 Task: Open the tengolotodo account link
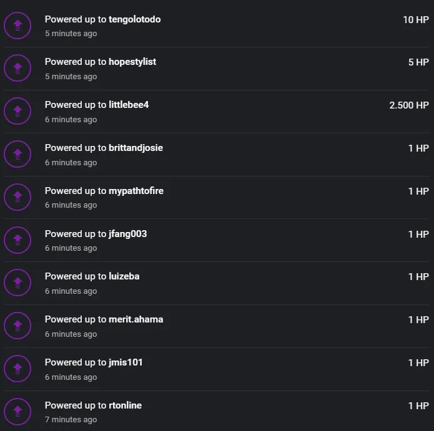click(134, 19)
